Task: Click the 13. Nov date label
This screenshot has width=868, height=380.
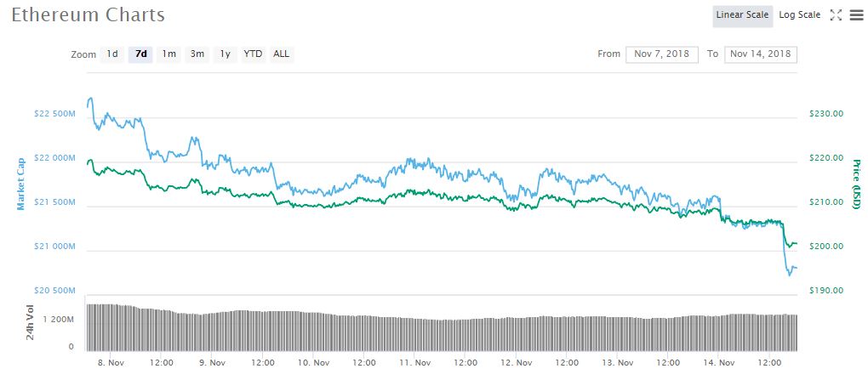Action: (617, 363)
